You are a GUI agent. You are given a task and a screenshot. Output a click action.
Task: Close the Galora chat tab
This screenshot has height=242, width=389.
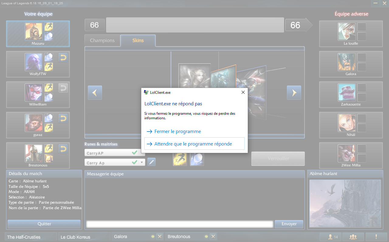[x=160, y=237]
